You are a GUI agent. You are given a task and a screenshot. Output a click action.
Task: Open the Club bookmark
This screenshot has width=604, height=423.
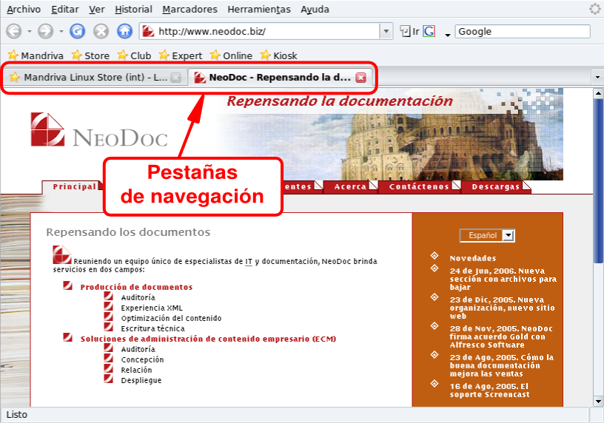tap(134, 55)
